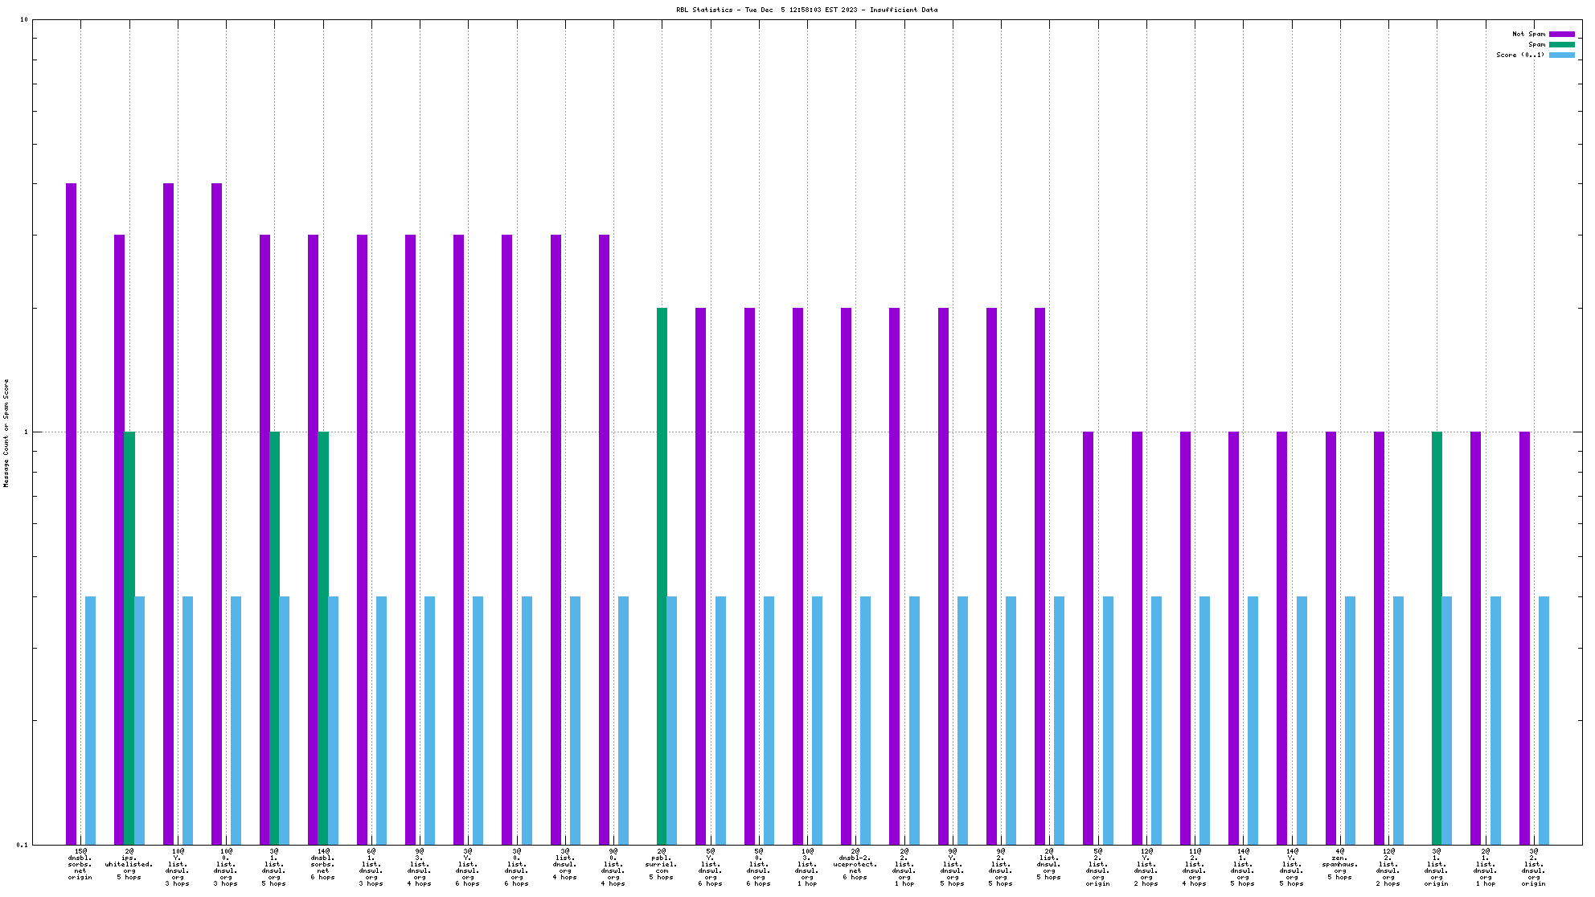
Task: Click the Not Spam legend text
Action: tap(1528, 34)
